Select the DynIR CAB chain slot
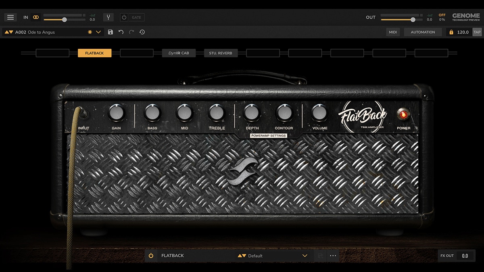The height and width of the screenshot is (272, 484). pos(179,53)
